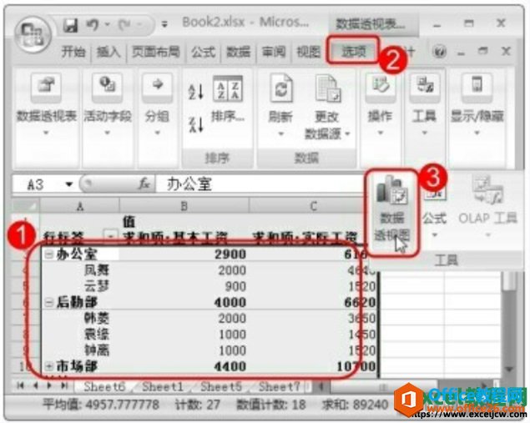Open the Name Box dropdown arrow
This screenshot has width=530, height=423.
coord(69,184)
